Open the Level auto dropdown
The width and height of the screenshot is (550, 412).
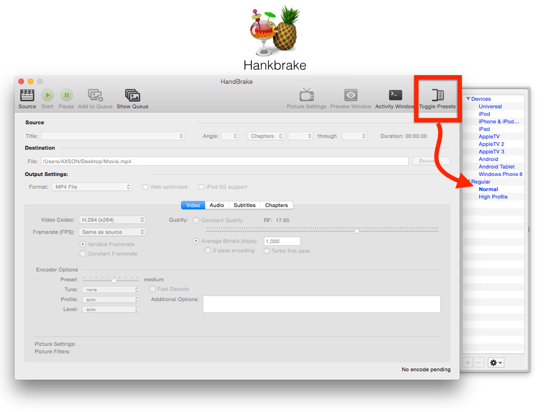pyautogui.click(x=111, y=310)
